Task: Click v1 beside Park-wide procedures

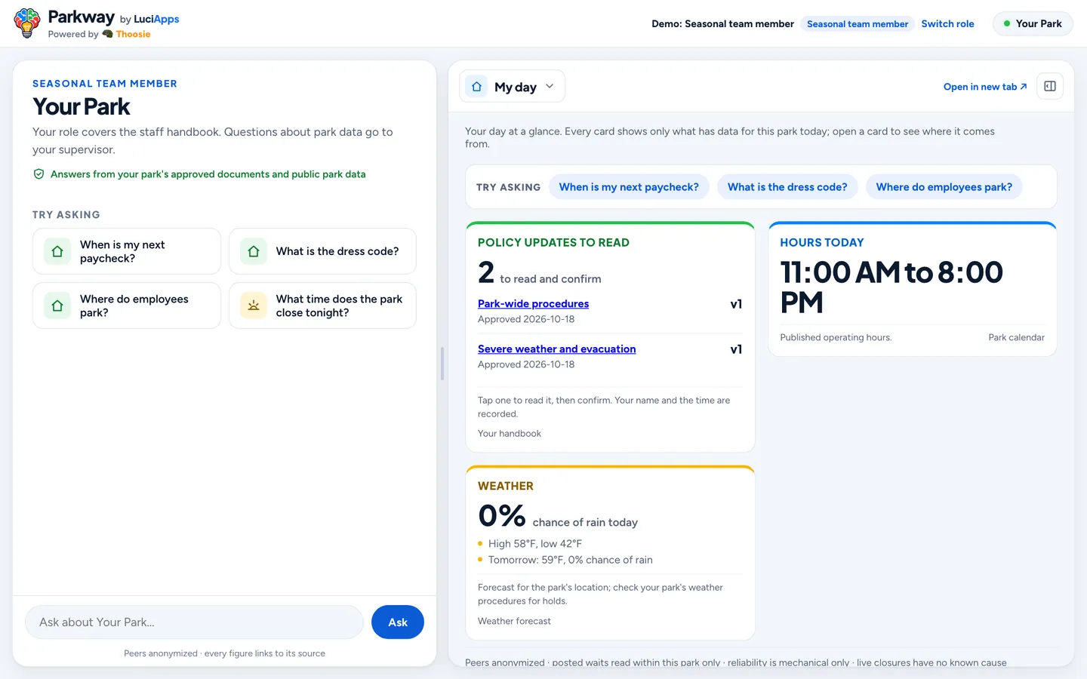Action: pos(736,304)
